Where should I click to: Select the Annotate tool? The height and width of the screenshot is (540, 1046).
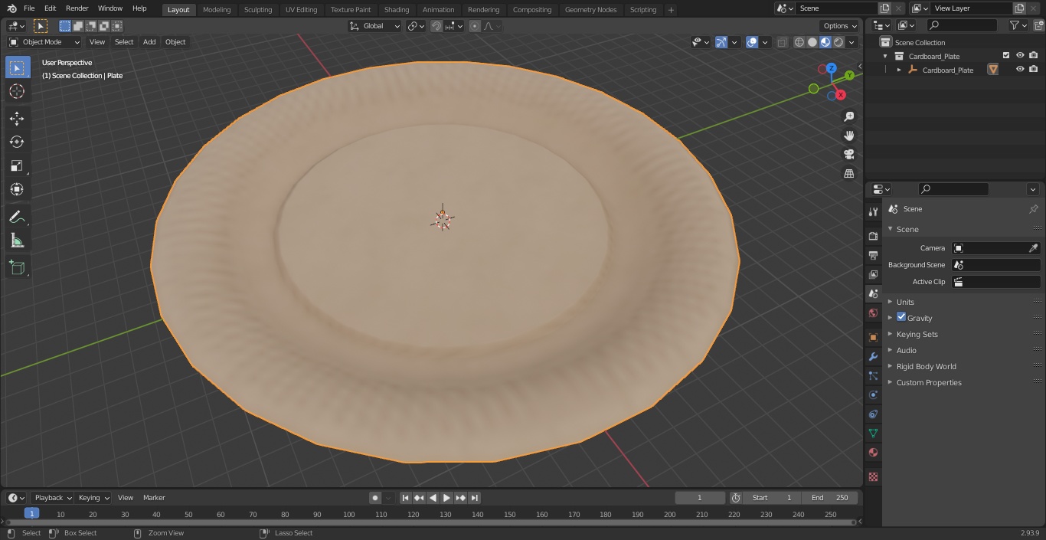pos(17,217)
